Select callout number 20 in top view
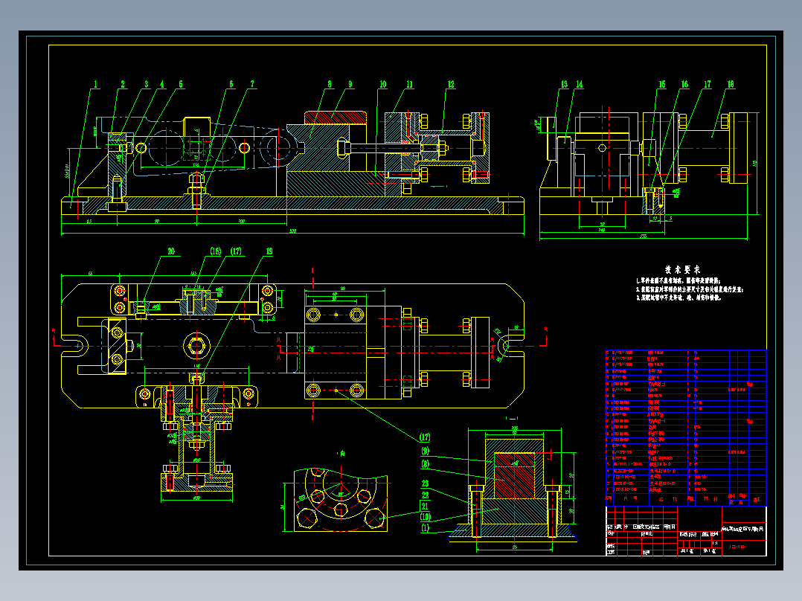This screenshot has width=802, height=601. point(171,251)
